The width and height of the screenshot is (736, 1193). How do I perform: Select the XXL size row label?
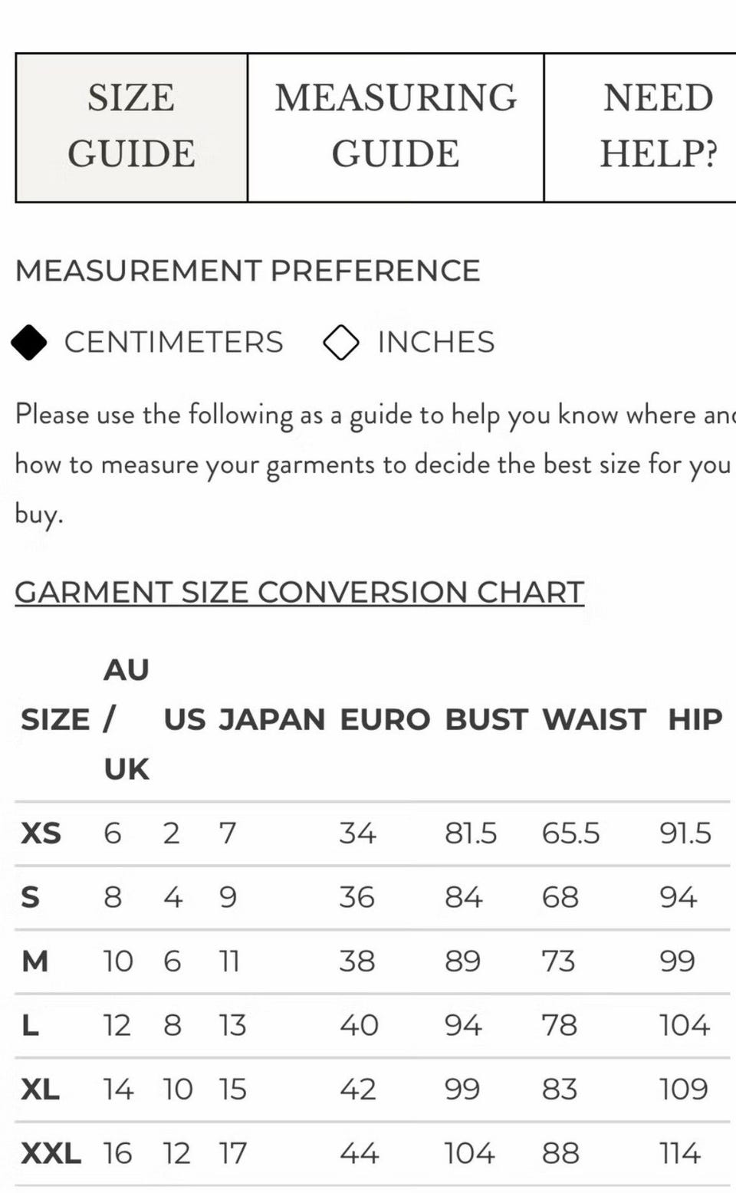[x=51, y=1153]
